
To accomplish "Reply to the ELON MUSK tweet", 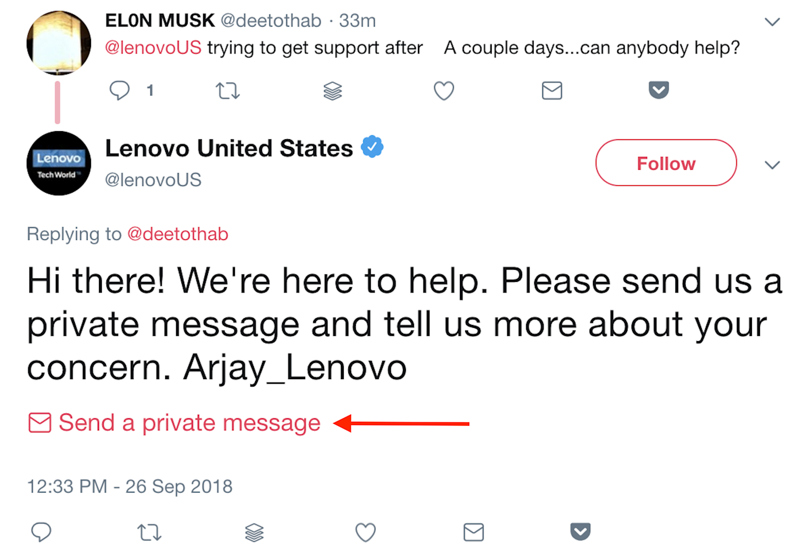I will coord(120,90).
